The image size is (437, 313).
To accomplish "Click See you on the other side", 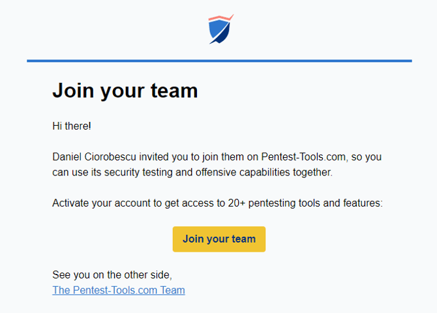I will click(x=112, y=275).
